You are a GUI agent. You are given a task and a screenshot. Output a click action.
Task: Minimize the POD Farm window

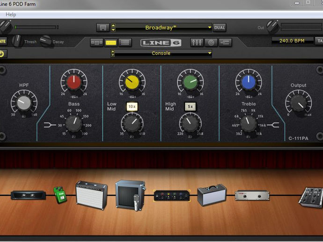(297, 3)
